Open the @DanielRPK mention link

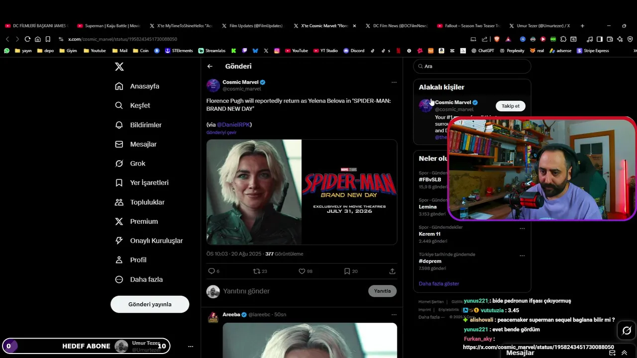(x=233, y=124)
